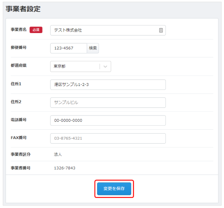Click the 郵便番号 label
Image resolution: width=224 pixels, height=208 pixels.
(x=18, y=47)
